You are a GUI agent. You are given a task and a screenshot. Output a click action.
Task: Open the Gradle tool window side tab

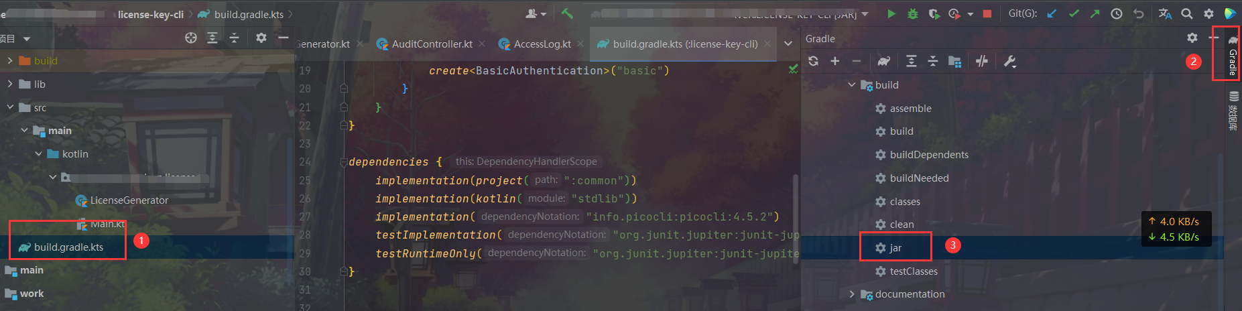(1232, 57)
